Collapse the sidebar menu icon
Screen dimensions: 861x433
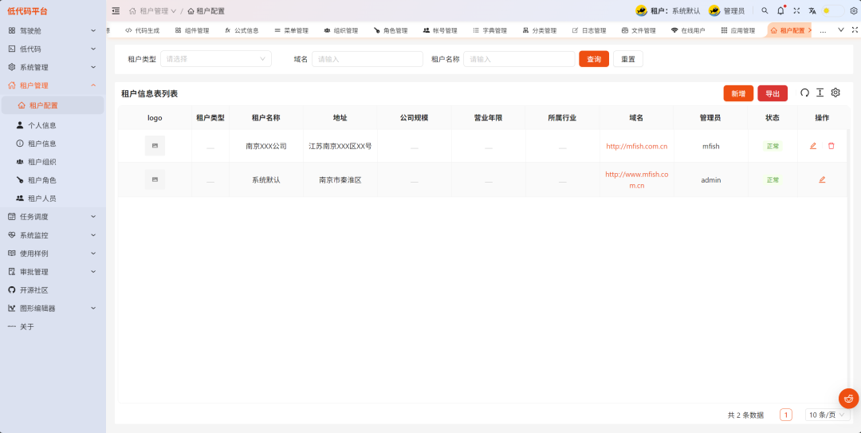116,11
